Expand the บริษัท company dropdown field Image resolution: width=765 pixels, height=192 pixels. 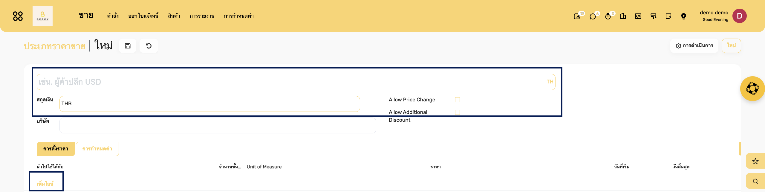click(218, 125)
